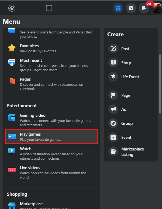Click 'Watch and connect with your favourite games' text
This screenshot has width=162, height=209.
(56, 123)
